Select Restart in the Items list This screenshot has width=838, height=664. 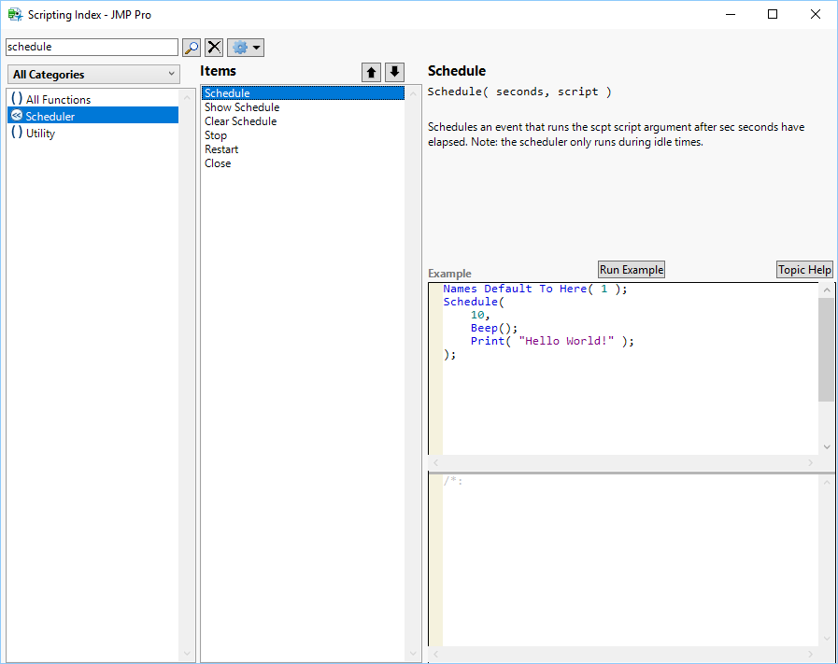coord(221,148)
